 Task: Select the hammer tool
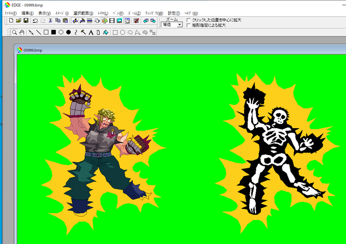click(83, 33)
